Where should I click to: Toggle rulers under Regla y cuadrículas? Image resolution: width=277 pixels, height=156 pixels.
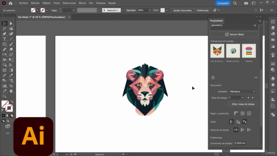click(x=236, y=114)
